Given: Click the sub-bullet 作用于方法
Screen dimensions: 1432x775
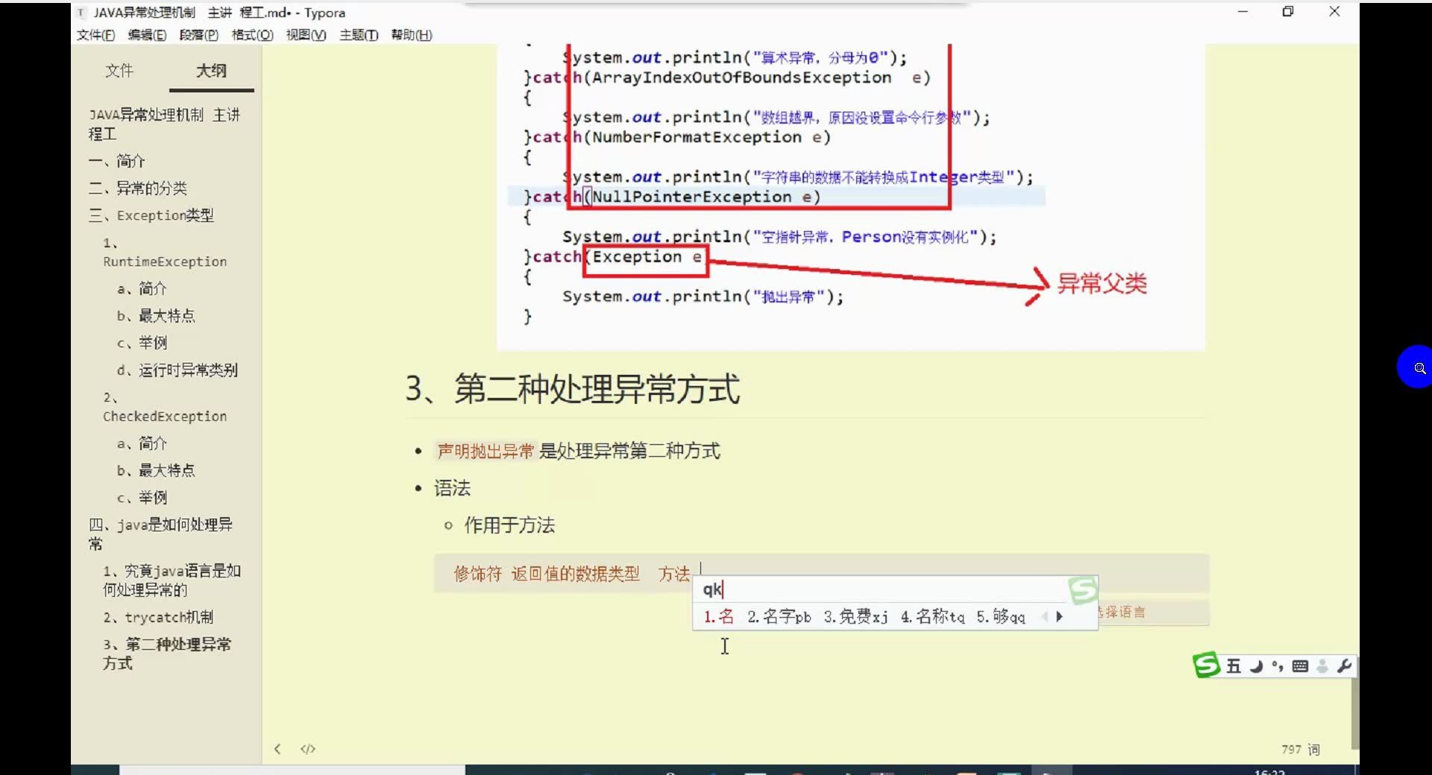Looking at the screenshot, I should coord(509,525).
